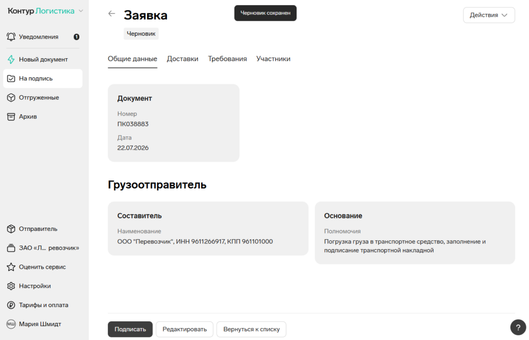Image resolution: width=529 pixels, height=340 pixels.
Task: Click the Отгруженные box icon
Action: click(11, 98)
